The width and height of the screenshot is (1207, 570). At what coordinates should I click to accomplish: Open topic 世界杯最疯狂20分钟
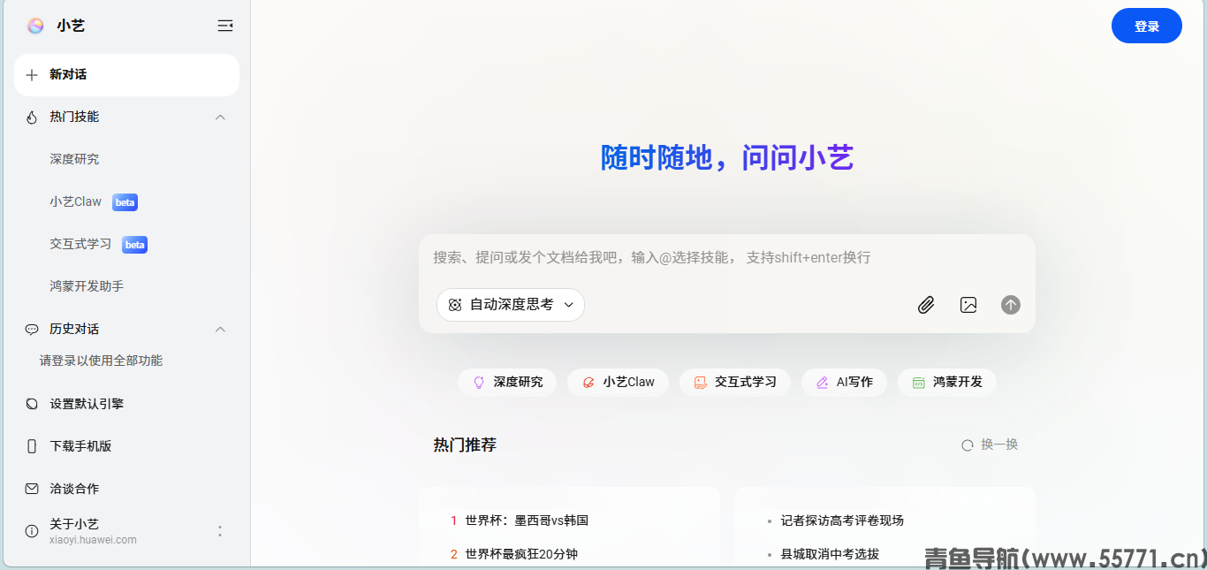[x=521, y=554]
